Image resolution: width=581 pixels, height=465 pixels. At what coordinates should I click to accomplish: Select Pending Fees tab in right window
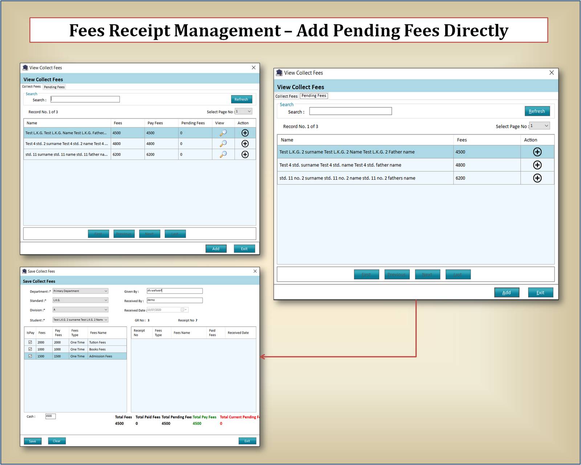point(314,96)
